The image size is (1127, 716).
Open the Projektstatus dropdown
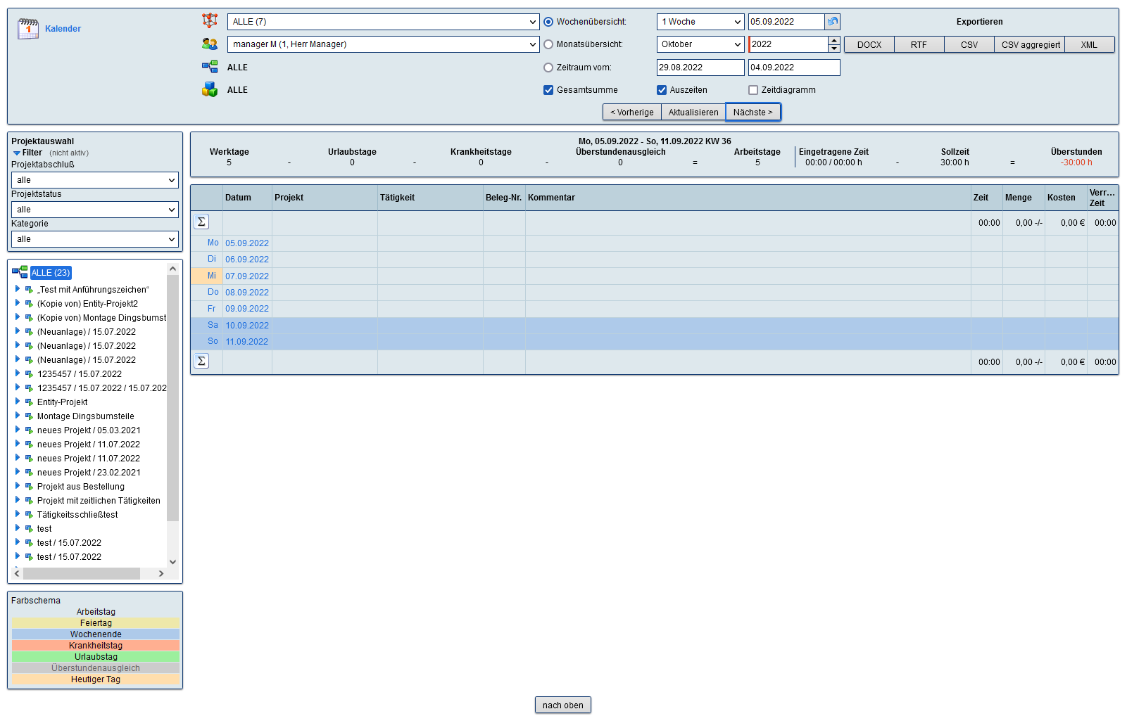pos(95,210)
